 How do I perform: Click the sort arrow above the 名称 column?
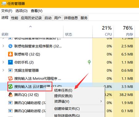(x=30, y=27)
